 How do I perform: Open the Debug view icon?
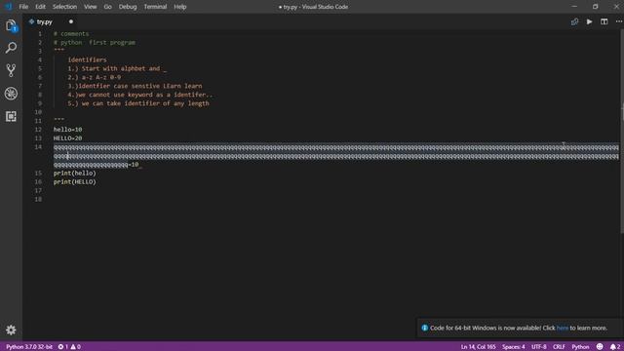coord(11,94)
